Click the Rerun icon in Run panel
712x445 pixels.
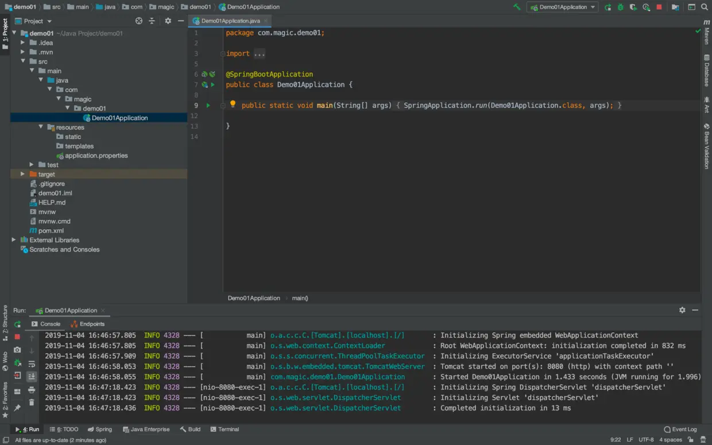[x=17, y=324]
